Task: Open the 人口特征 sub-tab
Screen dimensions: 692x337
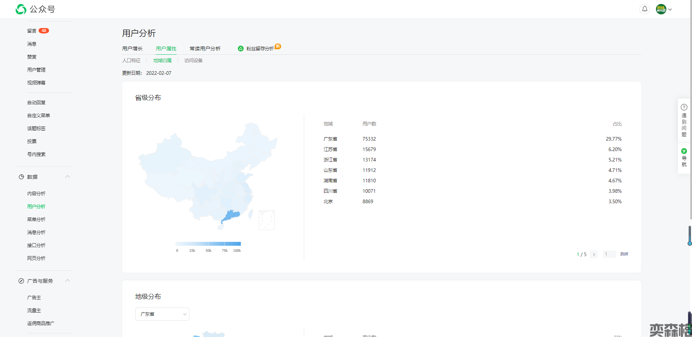Action: point(131,60)
